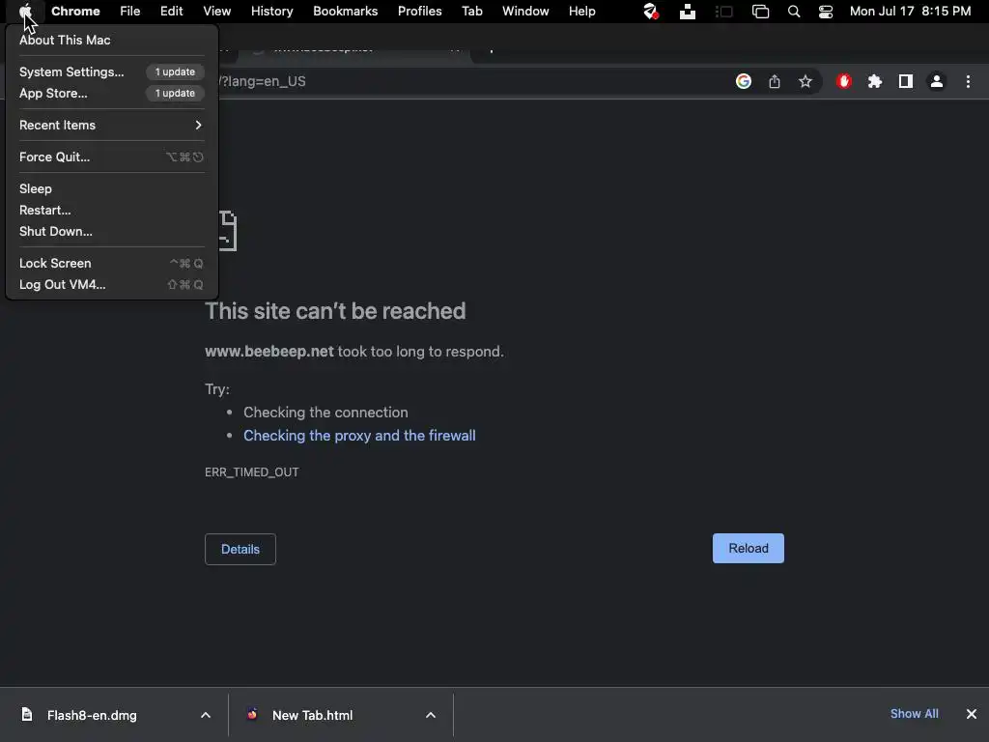Click This site can't be reached heading
The image size is (989, 742).
(335, 311)
